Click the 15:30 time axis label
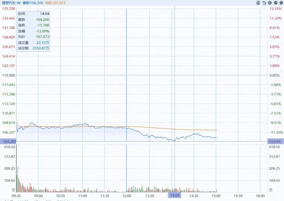The height and width of the screenshot is (201, 284). coord(238,196)
